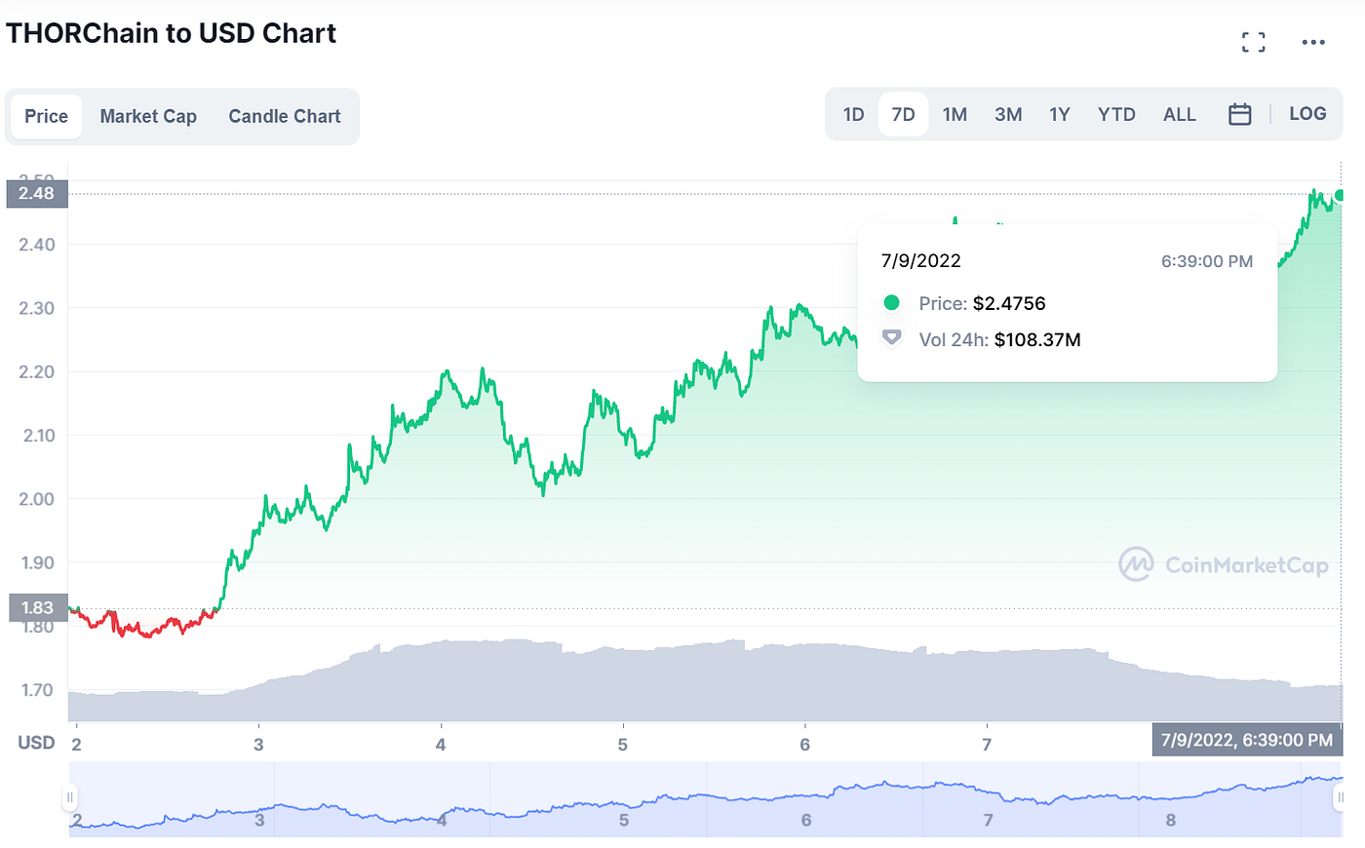1365x848 pixels.
Task: Select the ALL time range
Action: point(1179,114)
